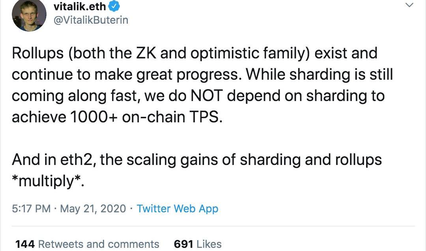Click the word "eth2" in second paragraph

(x=75, y=160)
